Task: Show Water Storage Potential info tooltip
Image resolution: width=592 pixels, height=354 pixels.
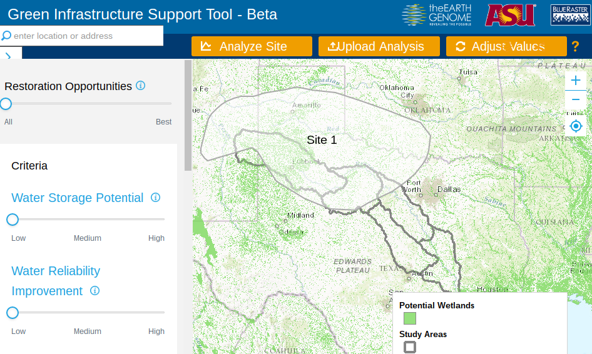Action: click(x=156, y=198)
